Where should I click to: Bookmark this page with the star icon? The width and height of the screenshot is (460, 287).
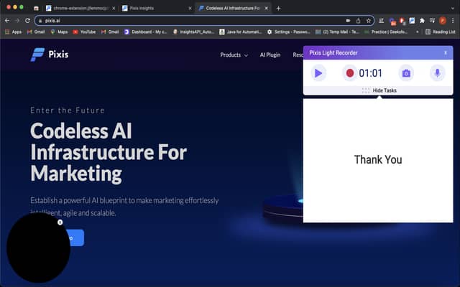point(369,21)
